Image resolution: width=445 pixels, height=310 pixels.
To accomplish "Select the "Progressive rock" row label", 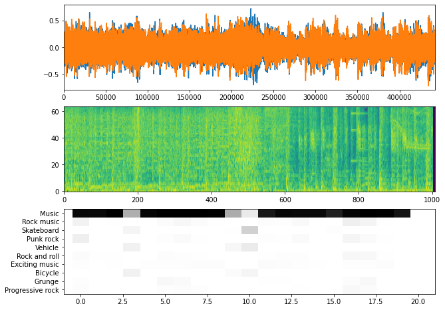I will pos(32,290).
